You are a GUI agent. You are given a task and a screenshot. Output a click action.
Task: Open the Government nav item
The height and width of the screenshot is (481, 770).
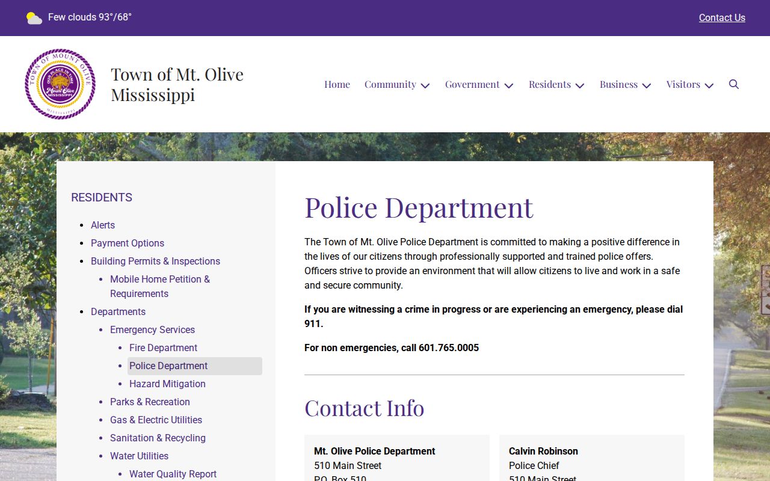tap(472, 84)
